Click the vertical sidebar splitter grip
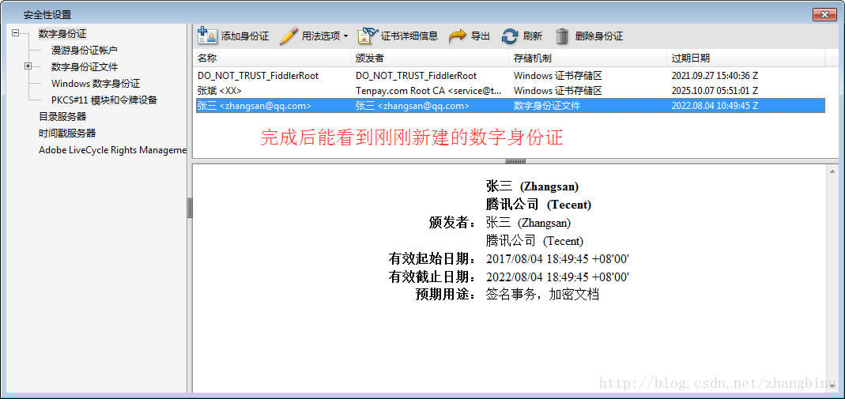The image size is (845, 399). pyautogui.click(x=190, y=208)
